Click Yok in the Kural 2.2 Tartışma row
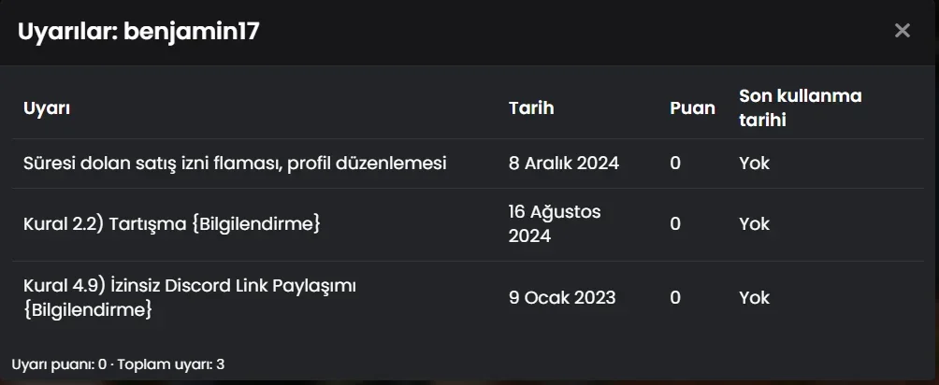This screenshot has height=385, width=939. point(754,224)
